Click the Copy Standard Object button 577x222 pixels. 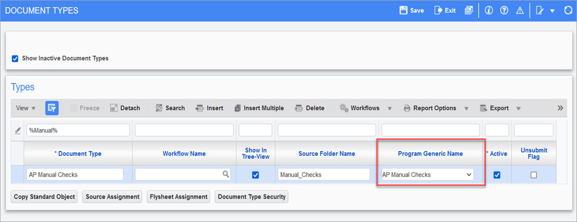(45, 196)
